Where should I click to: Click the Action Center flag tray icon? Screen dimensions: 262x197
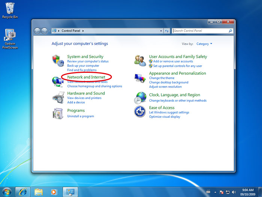(x=222, y=192)
